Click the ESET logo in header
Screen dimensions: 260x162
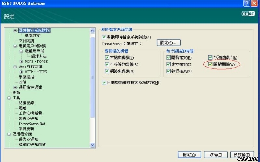pos(248,14)
